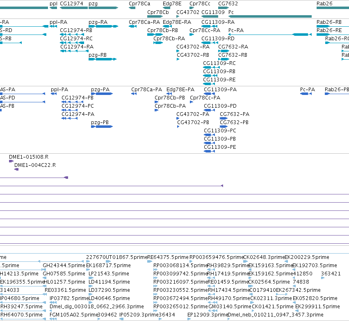Open the CG7632 gene label
Screen dimensions: 349x321
(x=228, y=4)
